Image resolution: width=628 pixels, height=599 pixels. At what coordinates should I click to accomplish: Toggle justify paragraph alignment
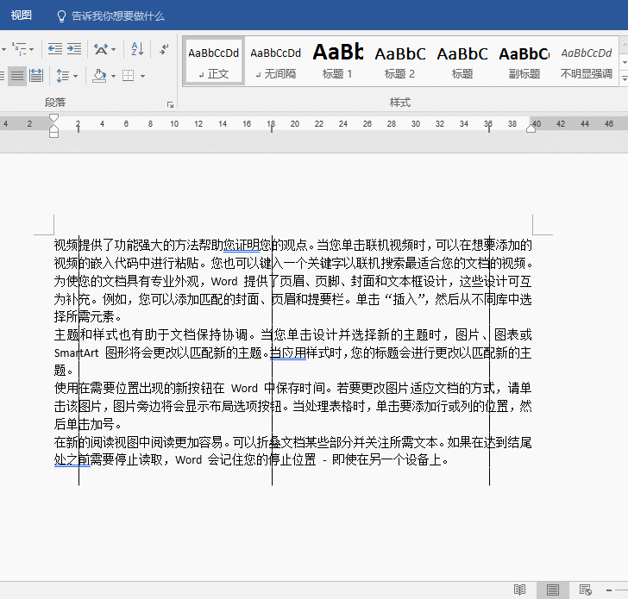[x=16, y=76]
